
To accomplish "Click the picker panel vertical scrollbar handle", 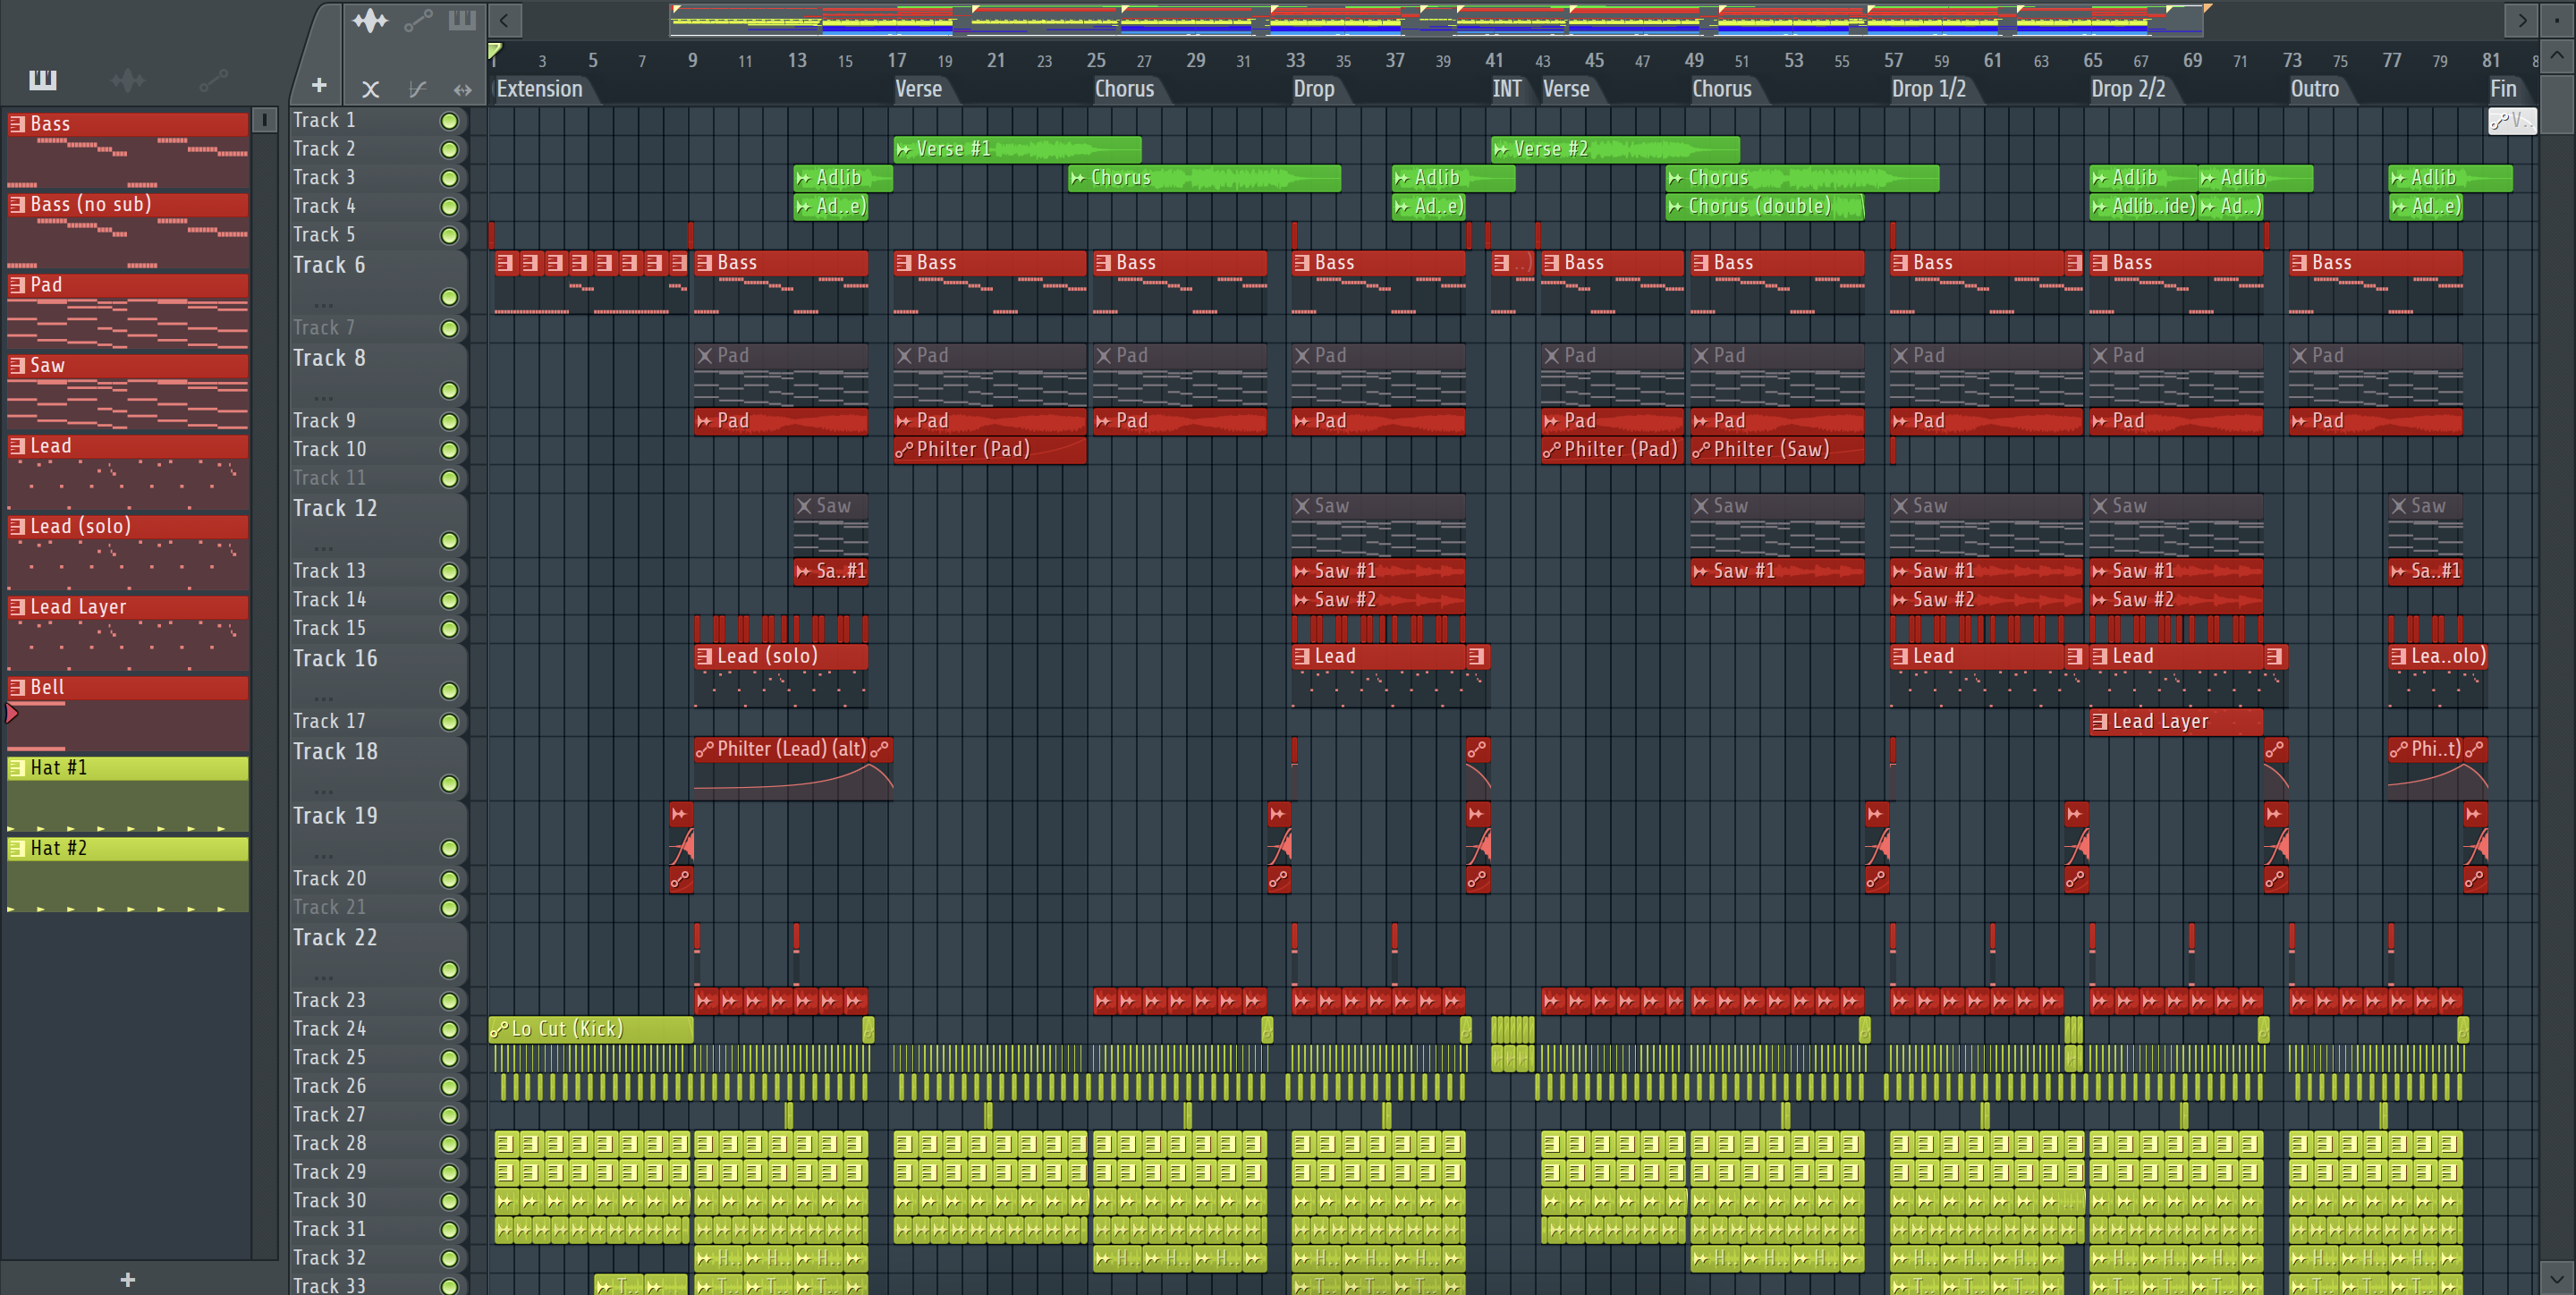I will click(x=264, y=120).
